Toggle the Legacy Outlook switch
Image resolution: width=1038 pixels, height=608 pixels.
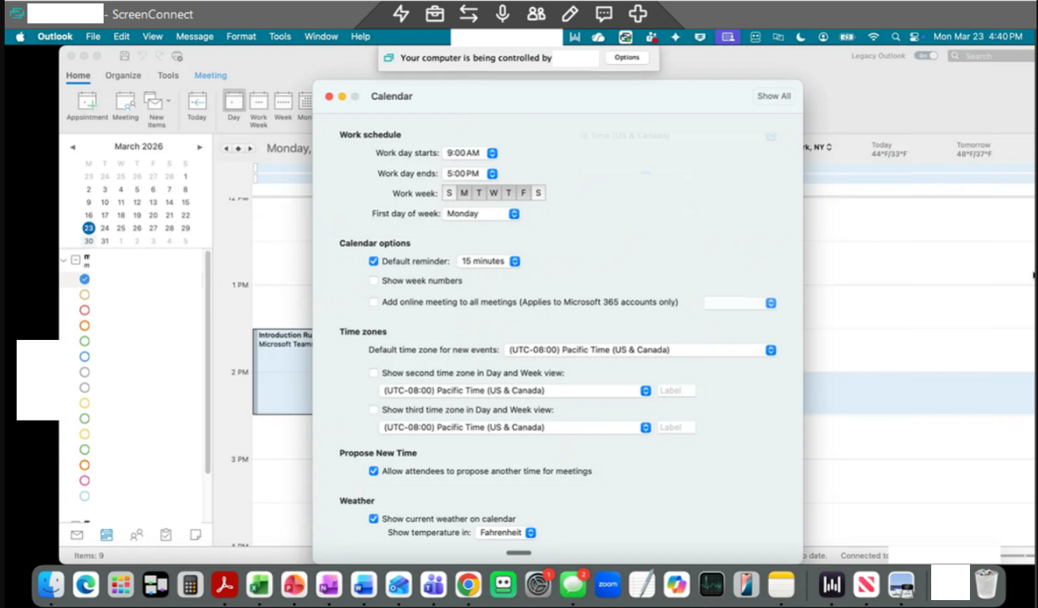pyautogui.click(x=926, y=56)
